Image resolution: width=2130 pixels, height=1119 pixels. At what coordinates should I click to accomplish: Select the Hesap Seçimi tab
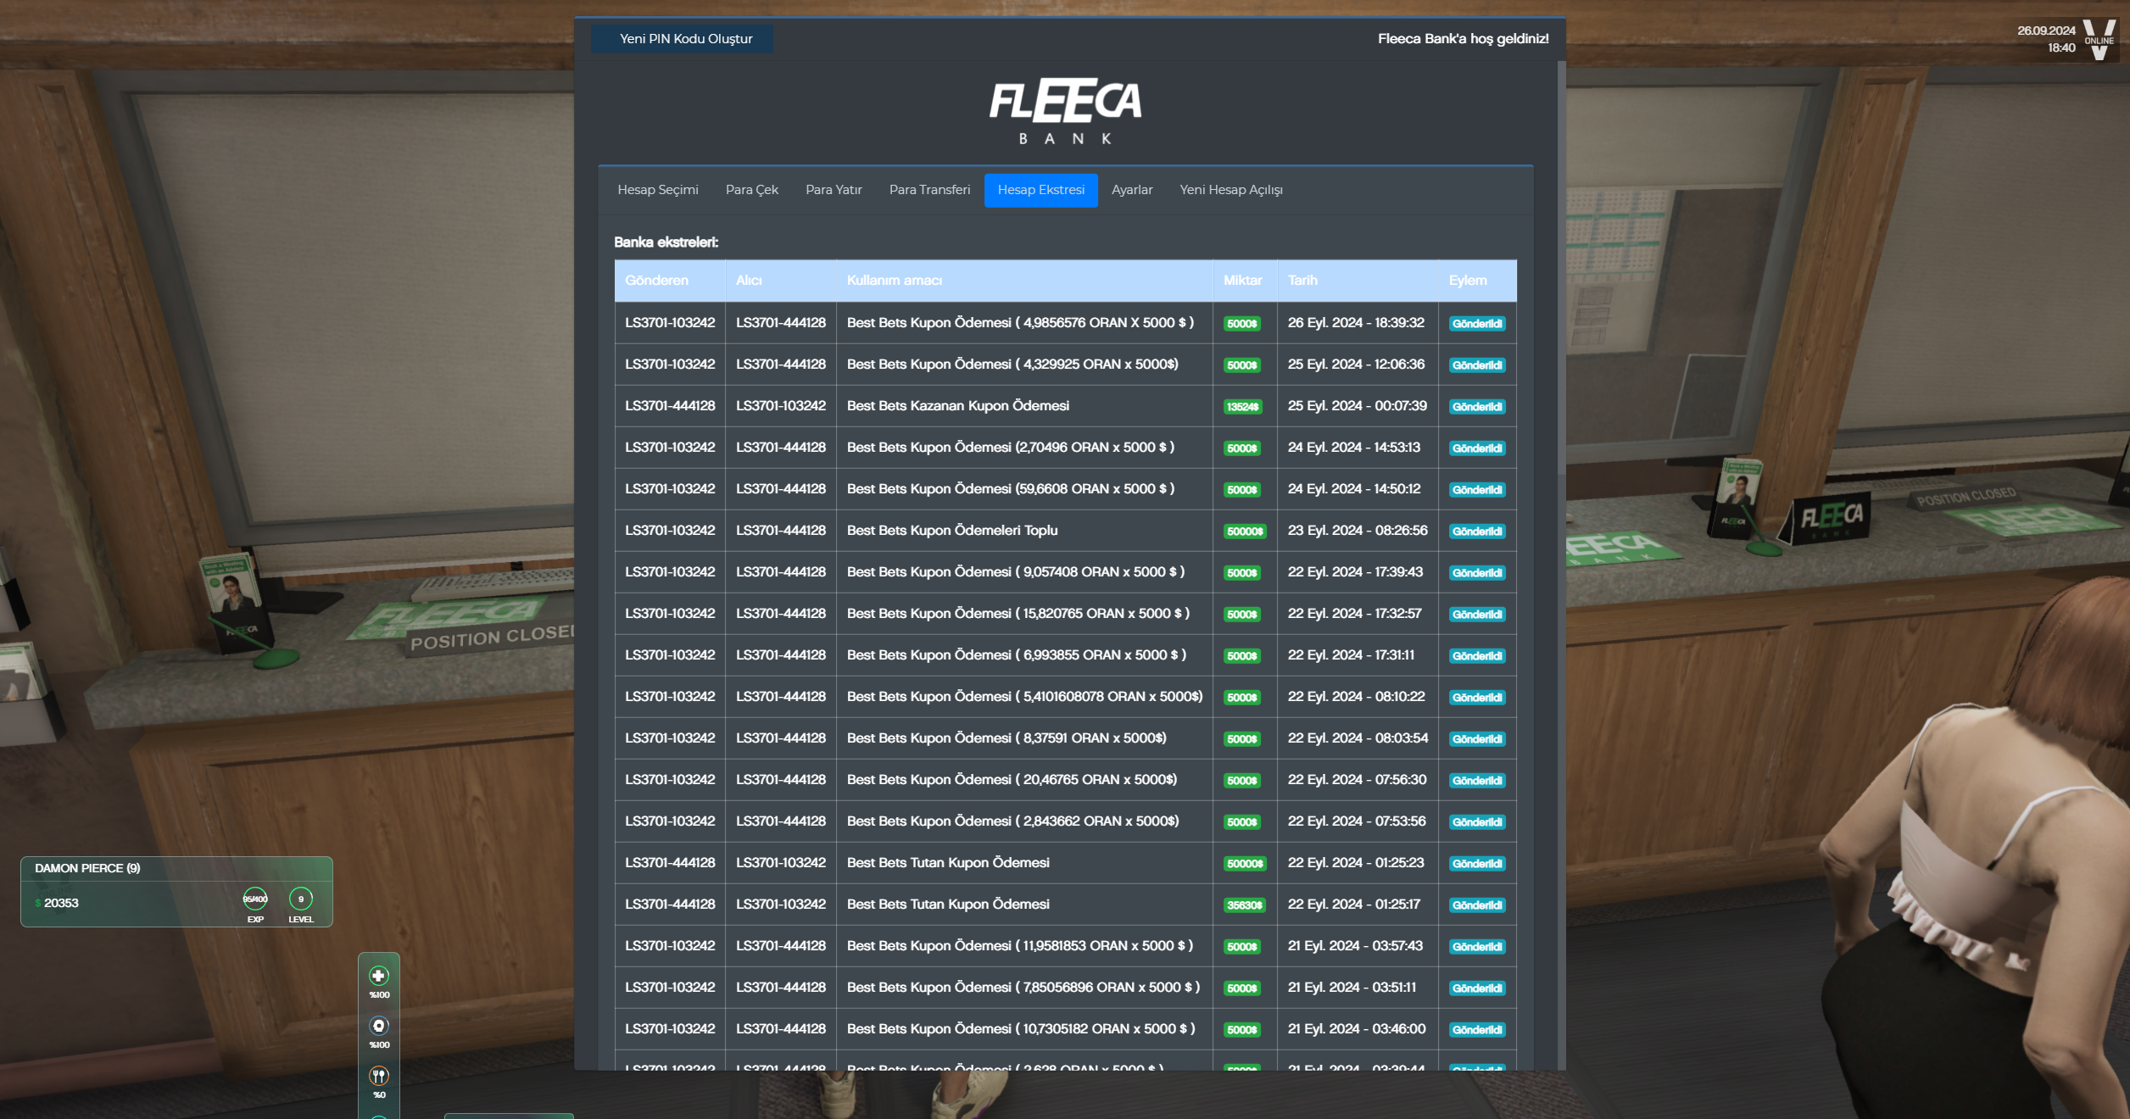657,190
